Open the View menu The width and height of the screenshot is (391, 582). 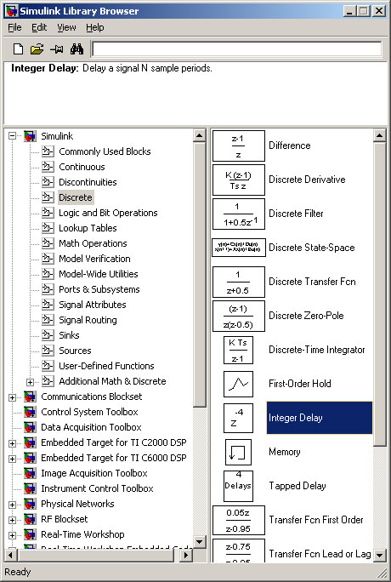pyautogui.click(x=66, y=27)
